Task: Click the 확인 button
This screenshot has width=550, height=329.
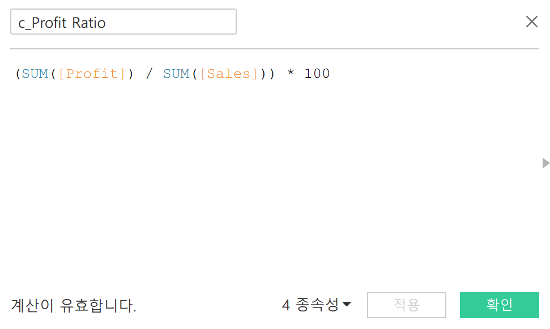Action: pyautogui.click(x=499, y=305)
